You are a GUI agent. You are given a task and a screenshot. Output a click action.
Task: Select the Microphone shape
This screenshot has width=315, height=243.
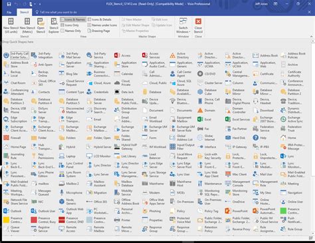pos(70,192)
